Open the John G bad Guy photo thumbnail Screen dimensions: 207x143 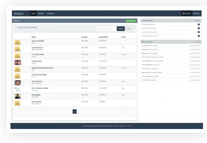18,83
